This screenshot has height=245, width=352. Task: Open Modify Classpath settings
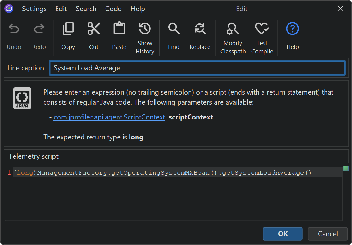[x=233, y=29]
